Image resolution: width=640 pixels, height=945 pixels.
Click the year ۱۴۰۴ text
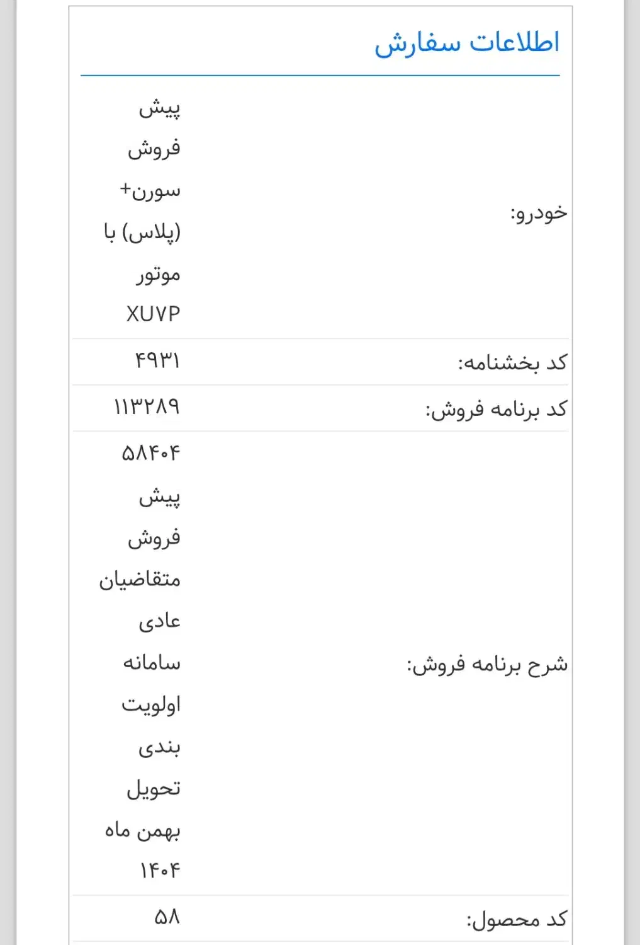(160, 871)
